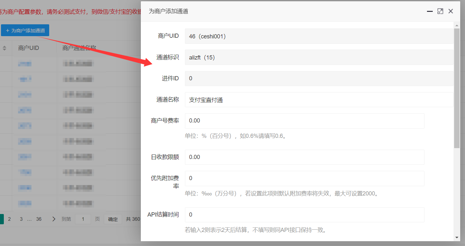
Task: Click the page number jump input
Action: click(x=83, y=219)
